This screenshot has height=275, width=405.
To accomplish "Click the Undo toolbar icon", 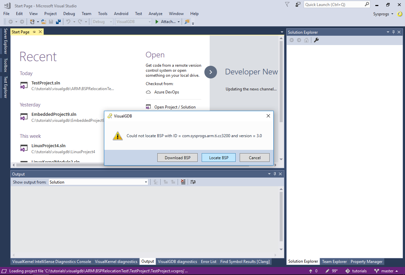I will pyautogui.click(x=68, y=22).
